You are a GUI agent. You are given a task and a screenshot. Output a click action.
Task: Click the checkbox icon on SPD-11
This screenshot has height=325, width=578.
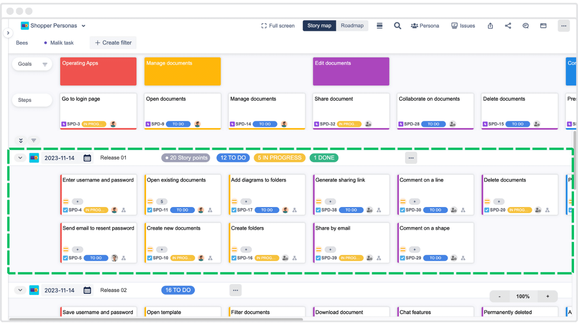[150, 210]
